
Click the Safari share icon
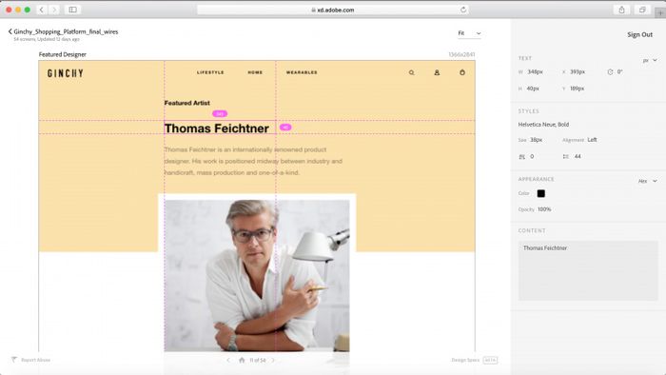click(621, 10)
